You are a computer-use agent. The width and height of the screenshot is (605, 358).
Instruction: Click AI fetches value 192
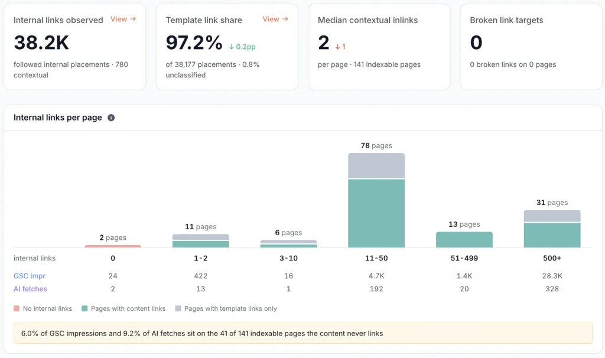pos(376,289)
